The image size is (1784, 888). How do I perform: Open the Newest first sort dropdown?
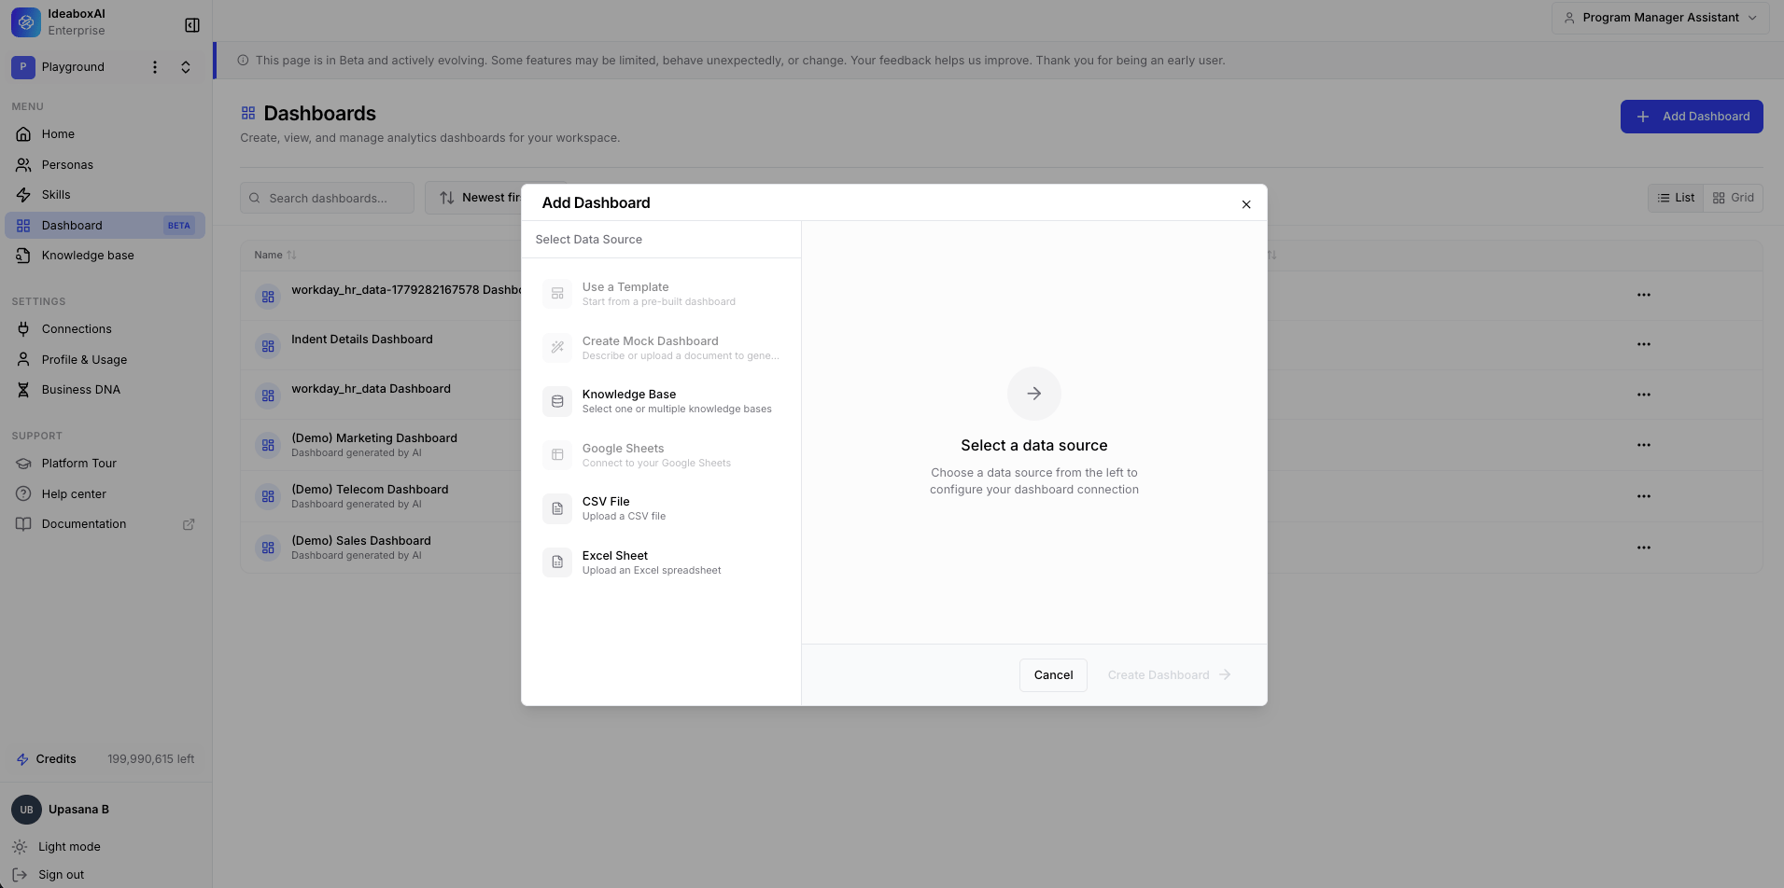(473, 198)
